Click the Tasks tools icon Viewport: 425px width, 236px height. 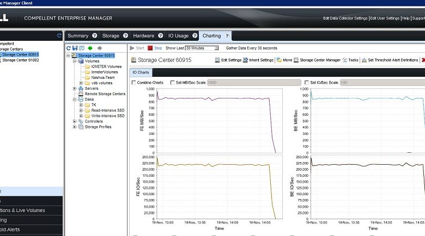(x=345, y=60)
